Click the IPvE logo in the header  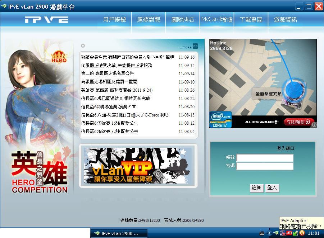pos(46,20)
